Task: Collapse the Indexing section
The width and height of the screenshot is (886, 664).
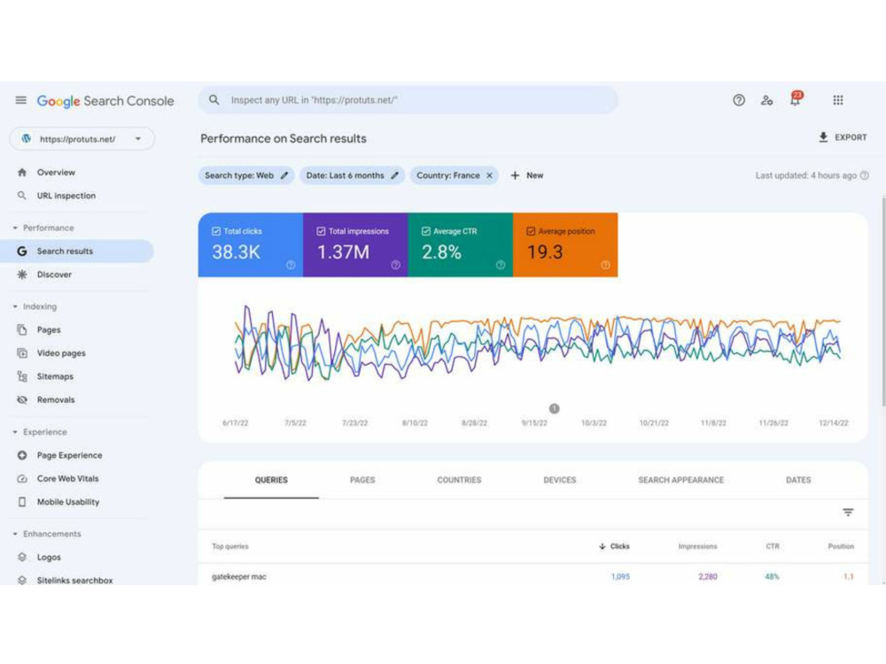Action: tap(15, 306)
